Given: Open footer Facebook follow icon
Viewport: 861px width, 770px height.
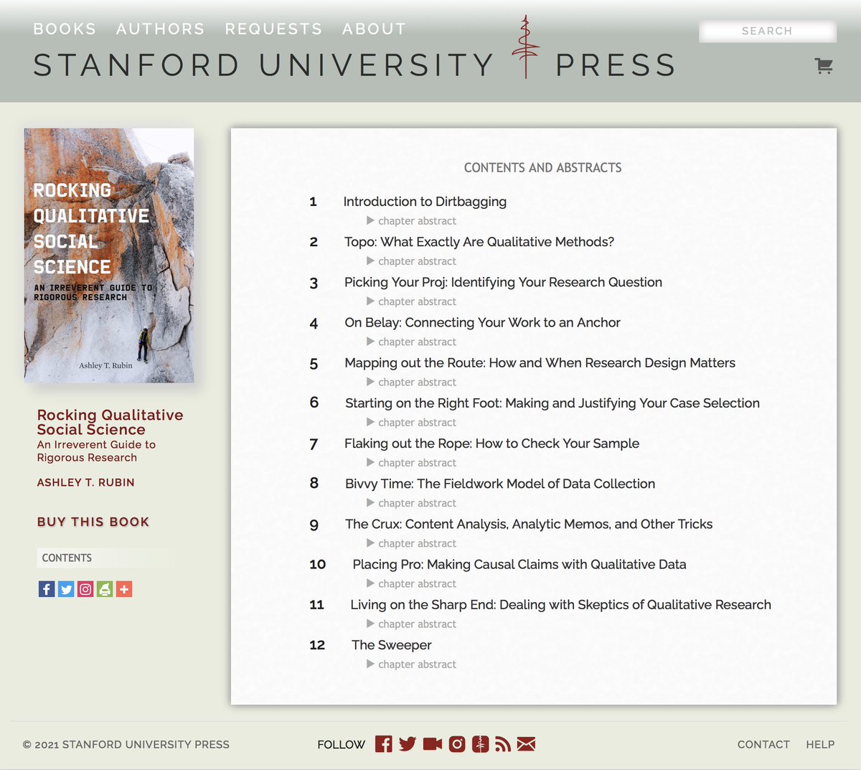Looking at the screenshot, I should (384, 744).
